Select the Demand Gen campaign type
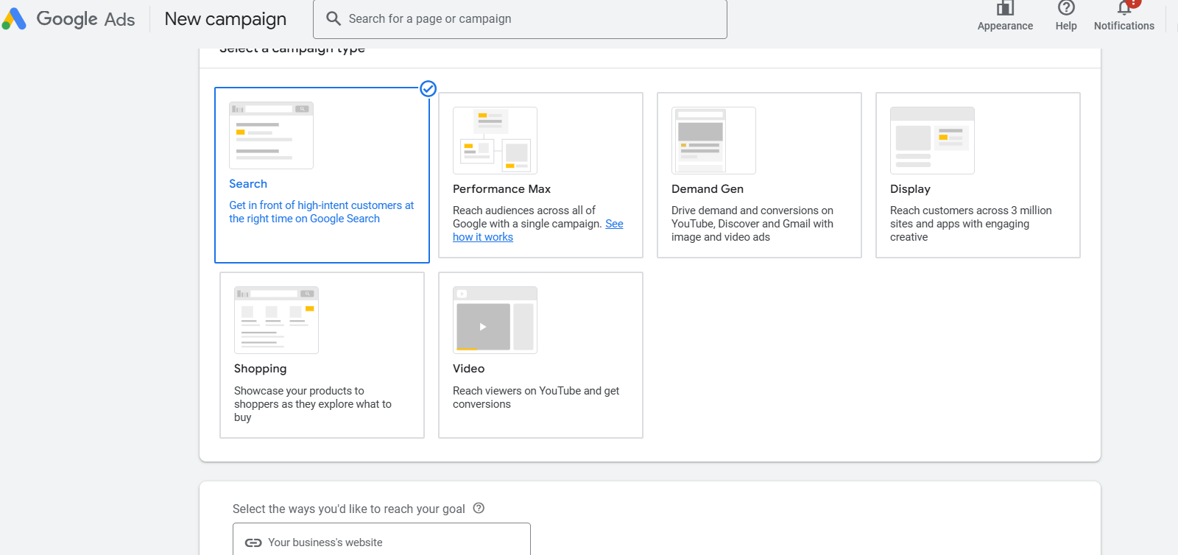Screen dimensions: 1178x555 pyautogui.click(x=759, y=189)
